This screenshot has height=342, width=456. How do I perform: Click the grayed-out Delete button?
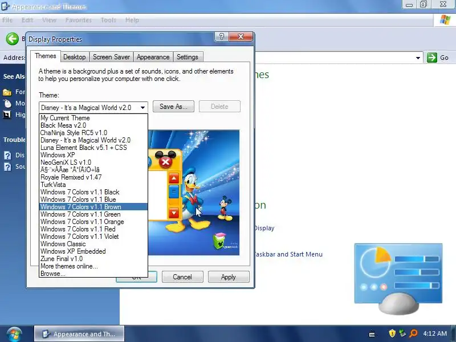pos(219,107)
